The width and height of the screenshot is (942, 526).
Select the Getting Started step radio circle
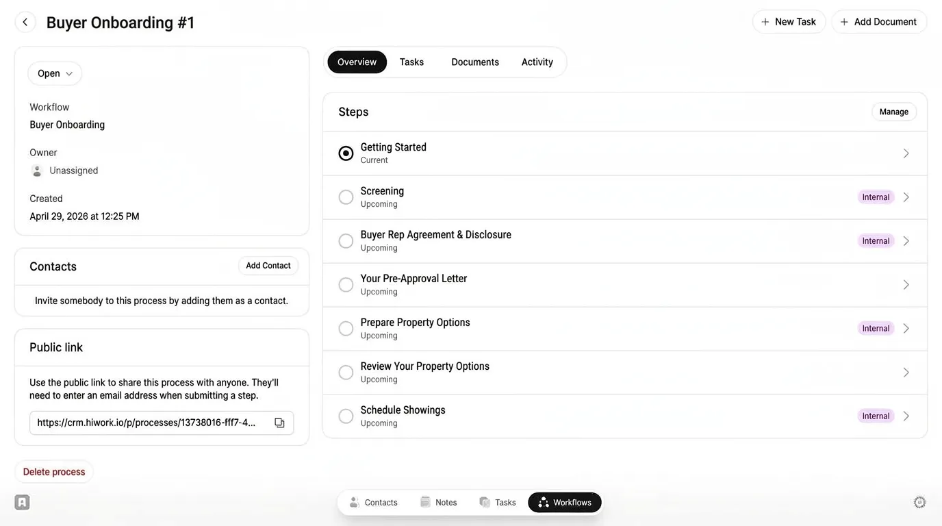point(346,153)
